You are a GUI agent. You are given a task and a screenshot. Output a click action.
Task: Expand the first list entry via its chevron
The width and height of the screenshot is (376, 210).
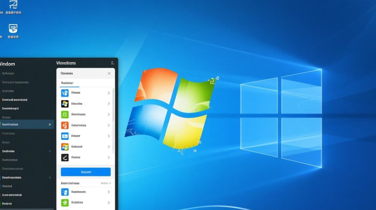coord(109,93)
